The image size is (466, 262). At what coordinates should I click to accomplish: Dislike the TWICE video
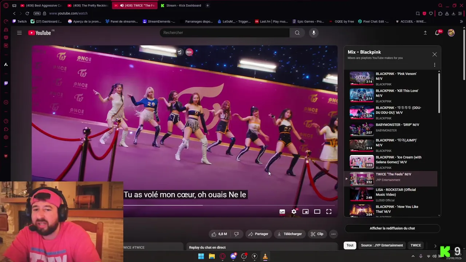click(x=236, y=234)
